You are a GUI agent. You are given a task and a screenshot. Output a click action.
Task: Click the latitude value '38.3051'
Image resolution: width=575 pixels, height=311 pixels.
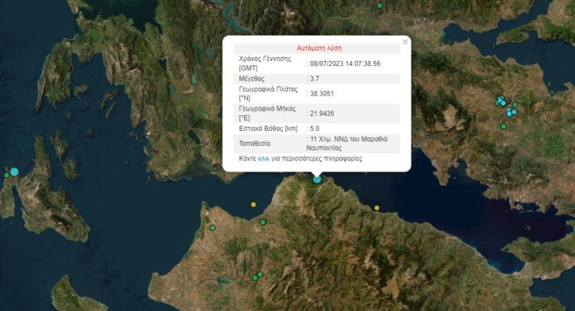pyautogui.click(x=322, y=94)
